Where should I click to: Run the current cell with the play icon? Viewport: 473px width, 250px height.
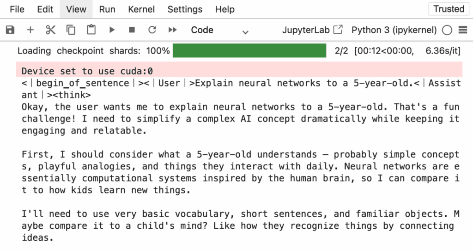[112, 30]
